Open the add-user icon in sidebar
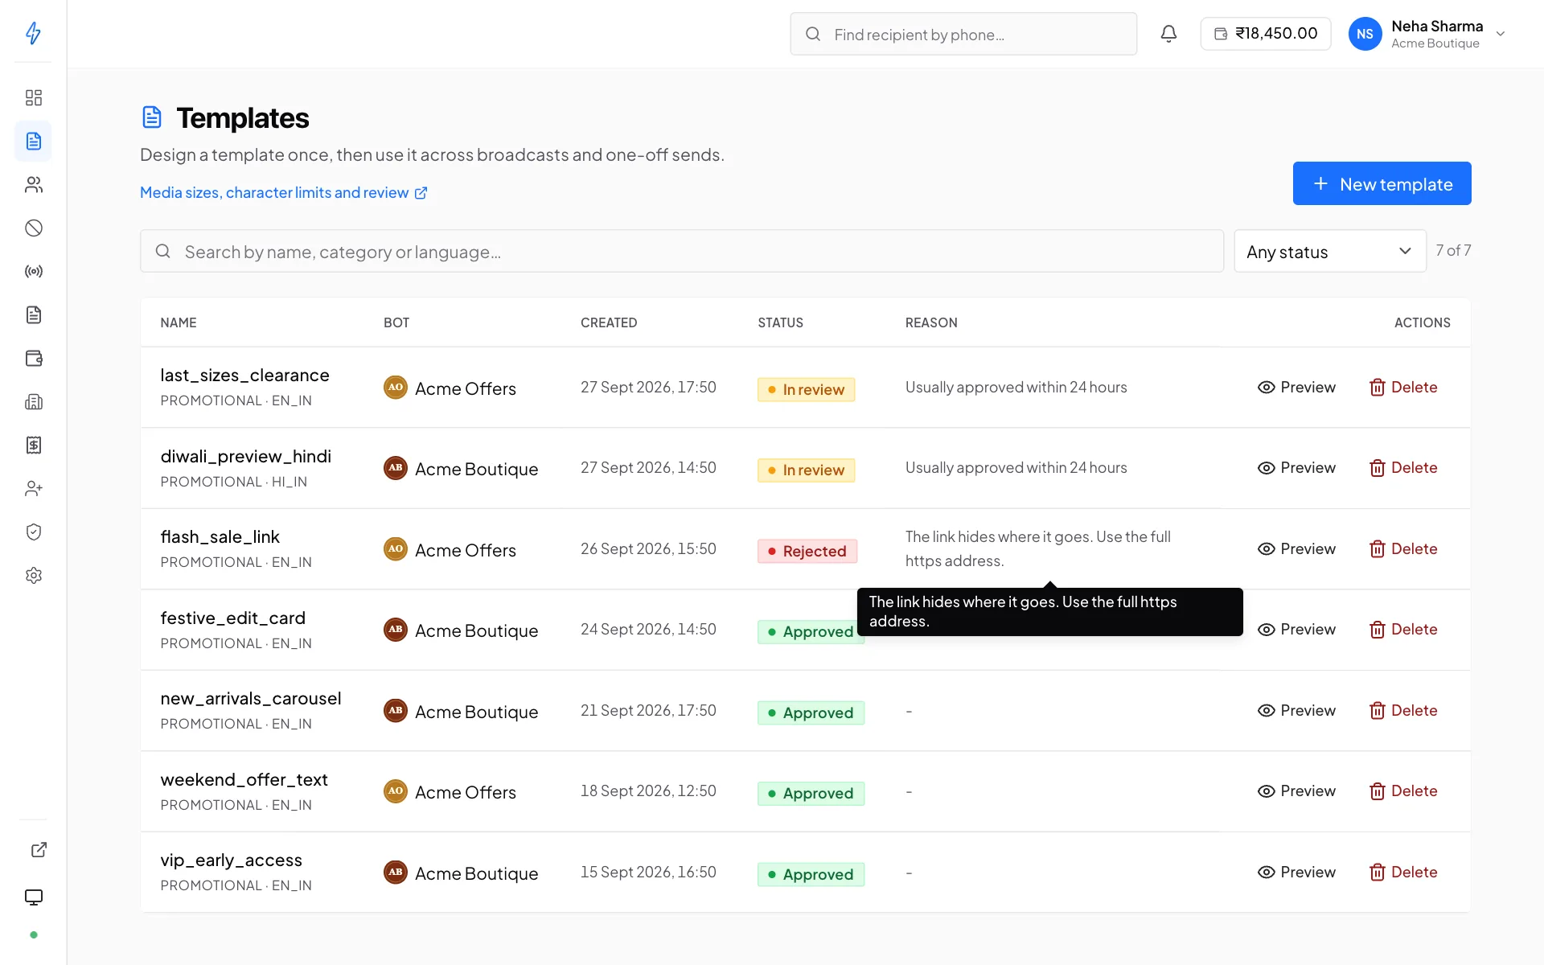The width and height of the screenshot is (1544, 965). (33, 489)
